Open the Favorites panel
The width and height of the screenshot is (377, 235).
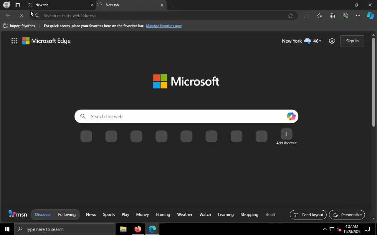(x=319, y=16)
